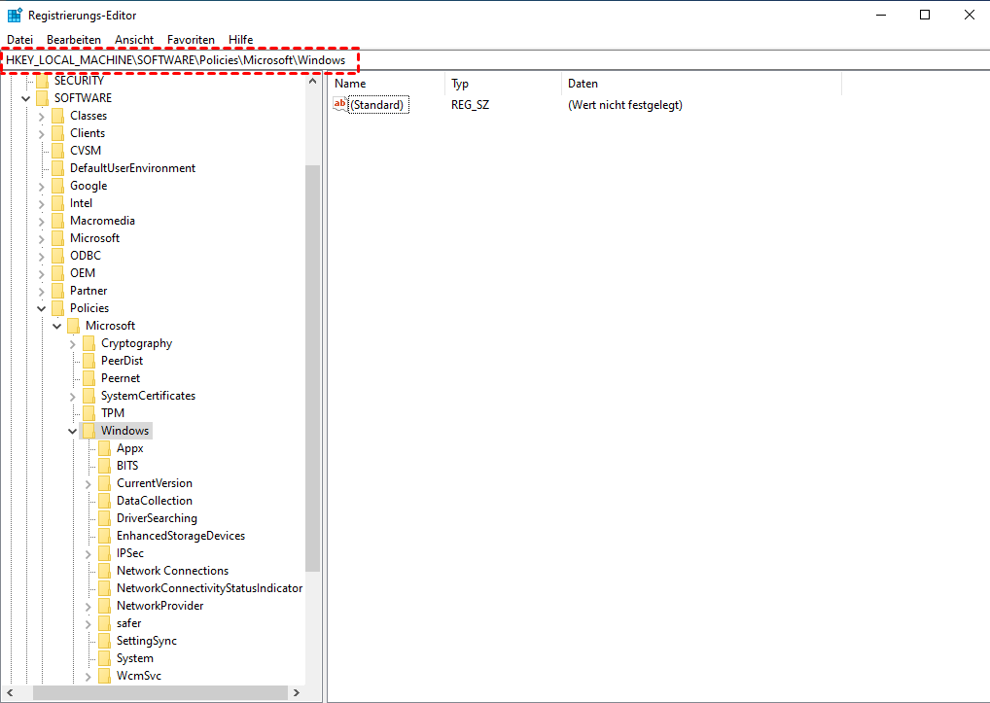
Task: Open the Datei menu
Action: point(19,40)
